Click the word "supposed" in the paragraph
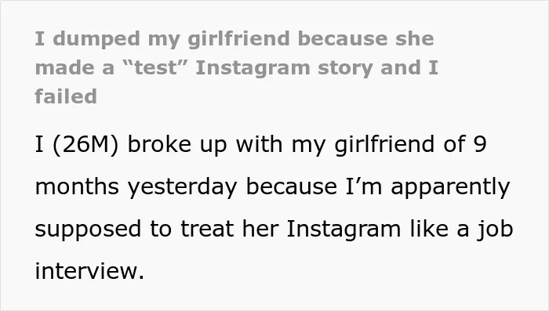Screen dimensions: 549x311 (88, 230)
